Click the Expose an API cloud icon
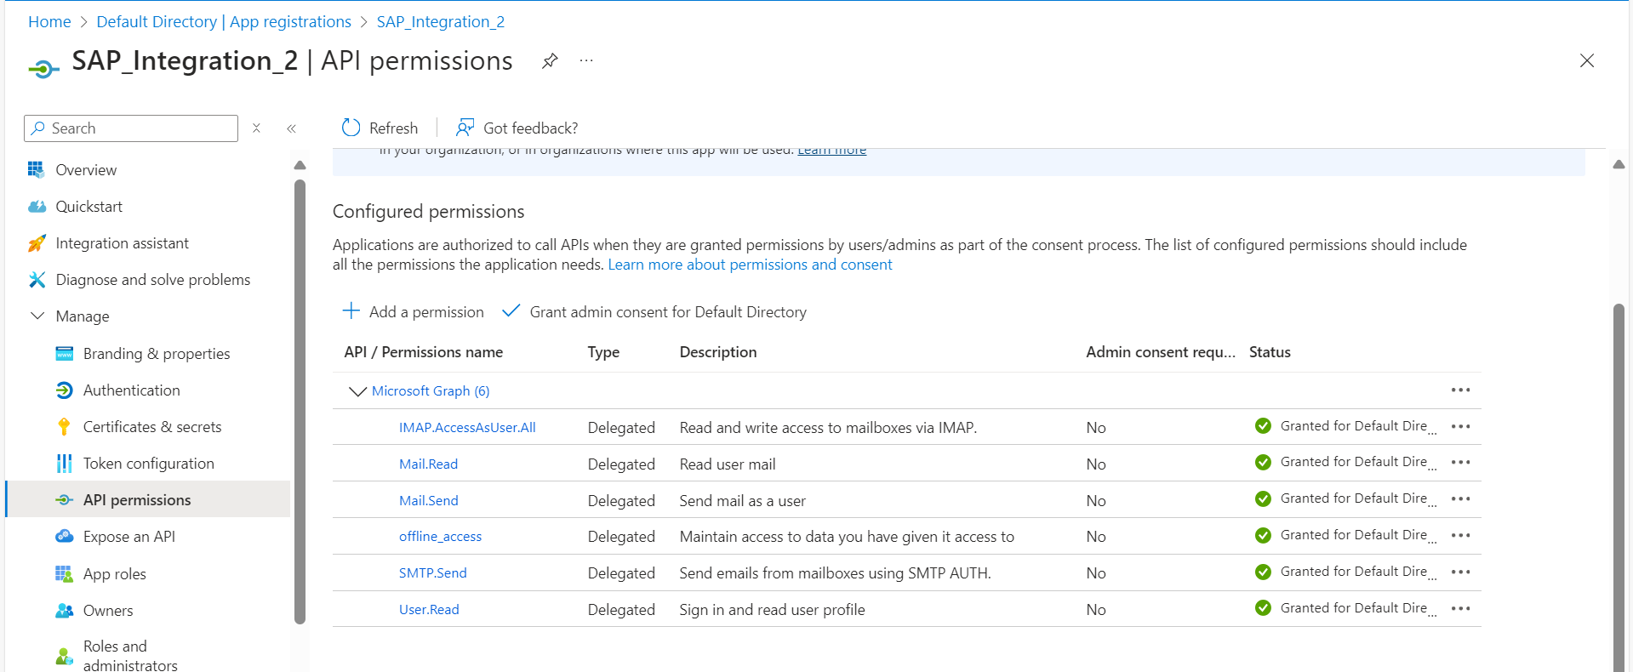This screenshot has width=1633, height=672. click(x=64, y=537)
